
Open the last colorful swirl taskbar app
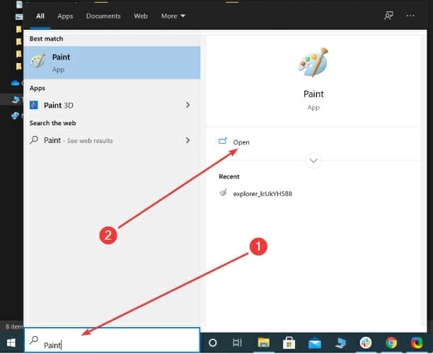tap(417, 343)
